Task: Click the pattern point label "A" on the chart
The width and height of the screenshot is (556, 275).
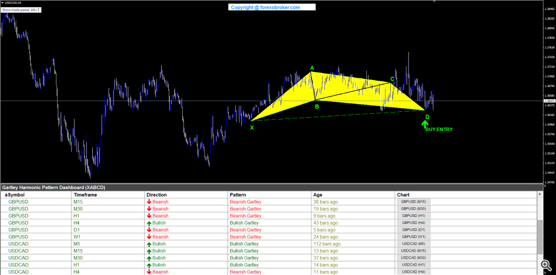Action: (312, 68)
